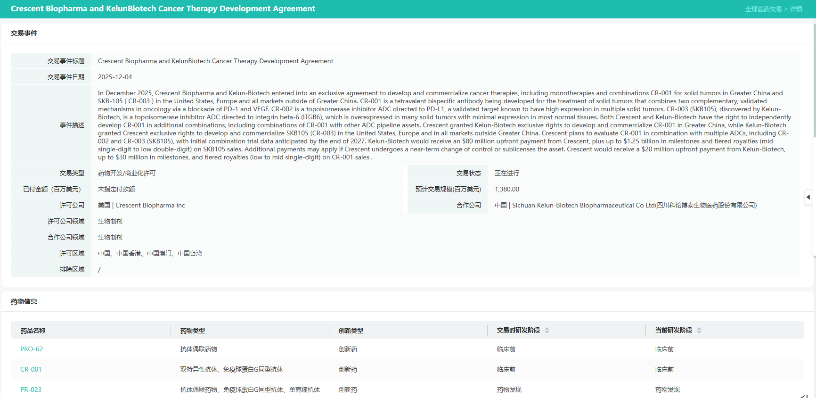Click the event description paragraph
This screenshot has width=816, height=398.
(445, 125)
